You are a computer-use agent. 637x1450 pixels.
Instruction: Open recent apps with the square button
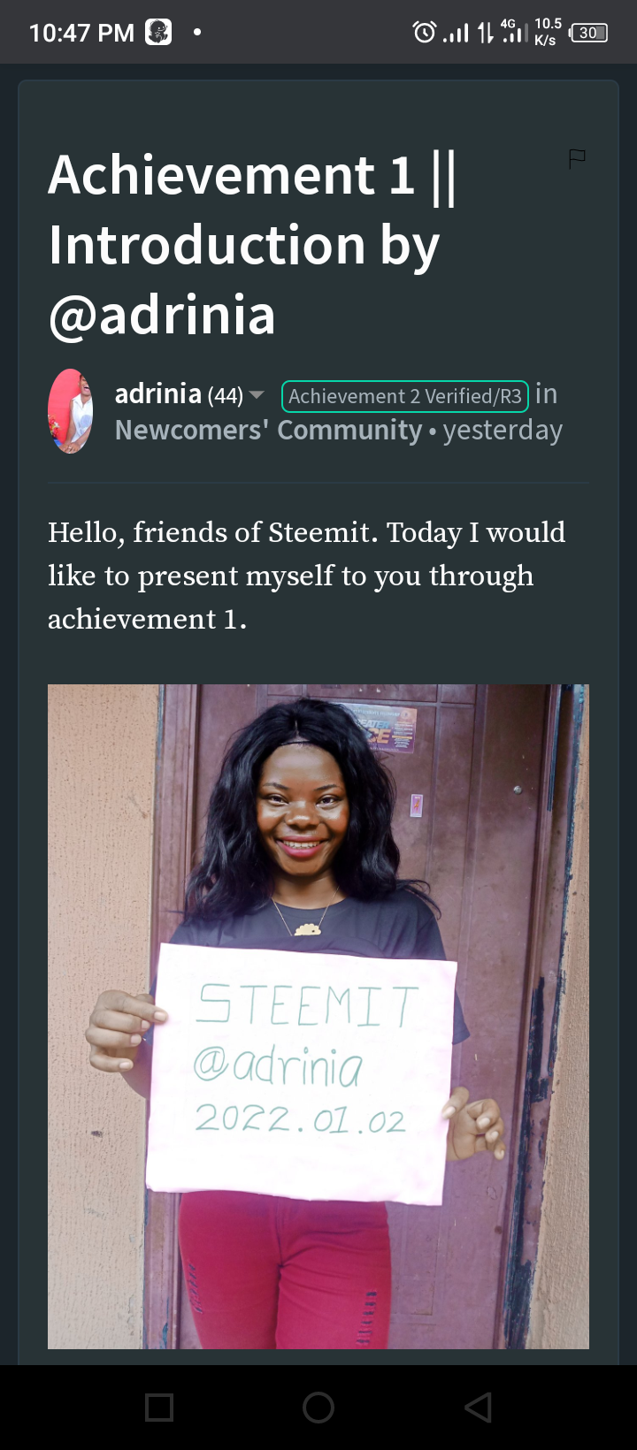(x=159, y=1408)
